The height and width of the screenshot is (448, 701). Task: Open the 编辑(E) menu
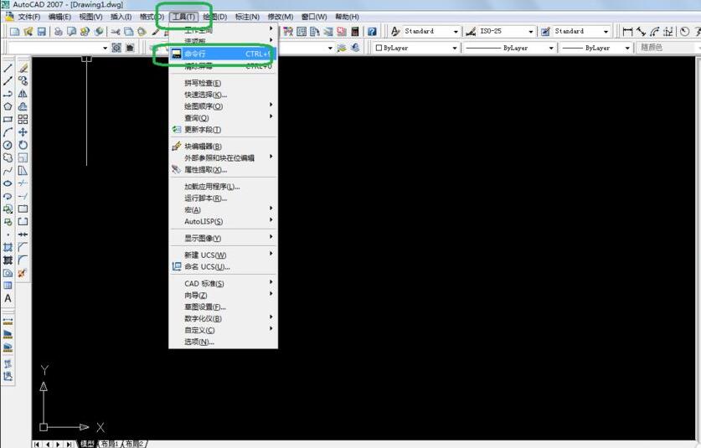point(59,17)
